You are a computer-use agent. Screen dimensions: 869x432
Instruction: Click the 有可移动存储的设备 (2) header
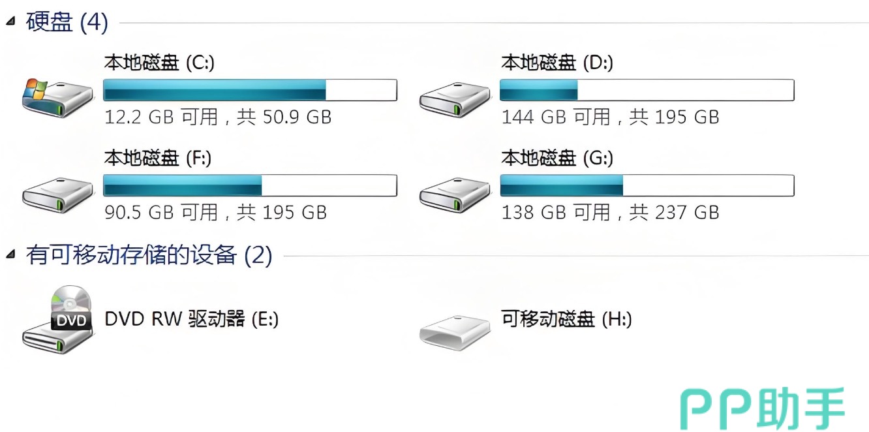coord(149,255)
